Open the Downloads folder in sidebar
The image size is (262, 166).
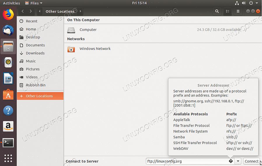click(x=35, y=53)
